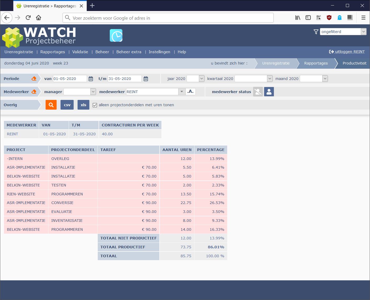Open the 'van' date calendar picker
This screenshot has height=300, width=370.
click(x=91, y=79)
